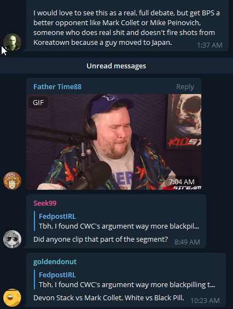The image size is (233, 309).
Task: Click Reply on Father Time88 message
Action: (x=185, y=87)
